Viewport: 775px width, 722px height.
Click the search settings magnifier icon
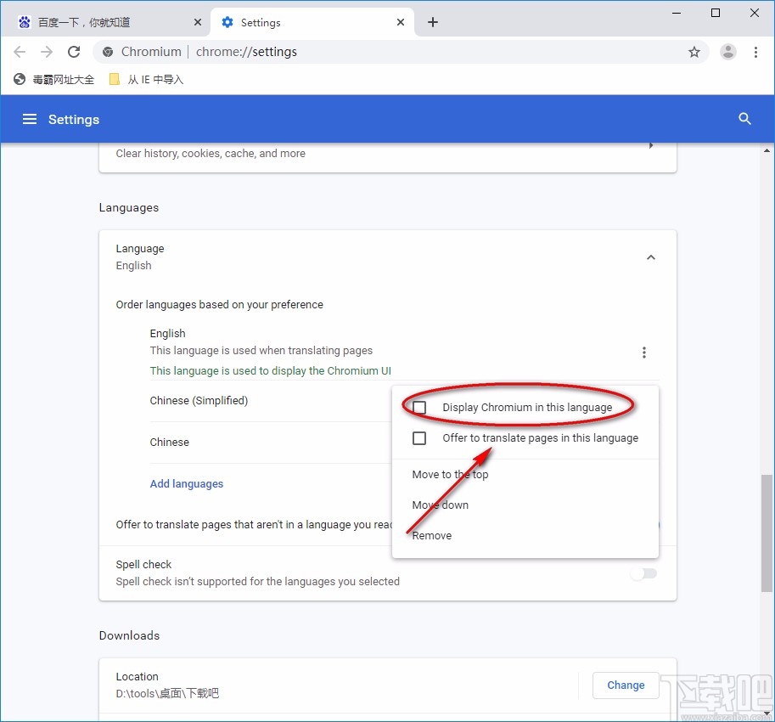click(744, 119)
